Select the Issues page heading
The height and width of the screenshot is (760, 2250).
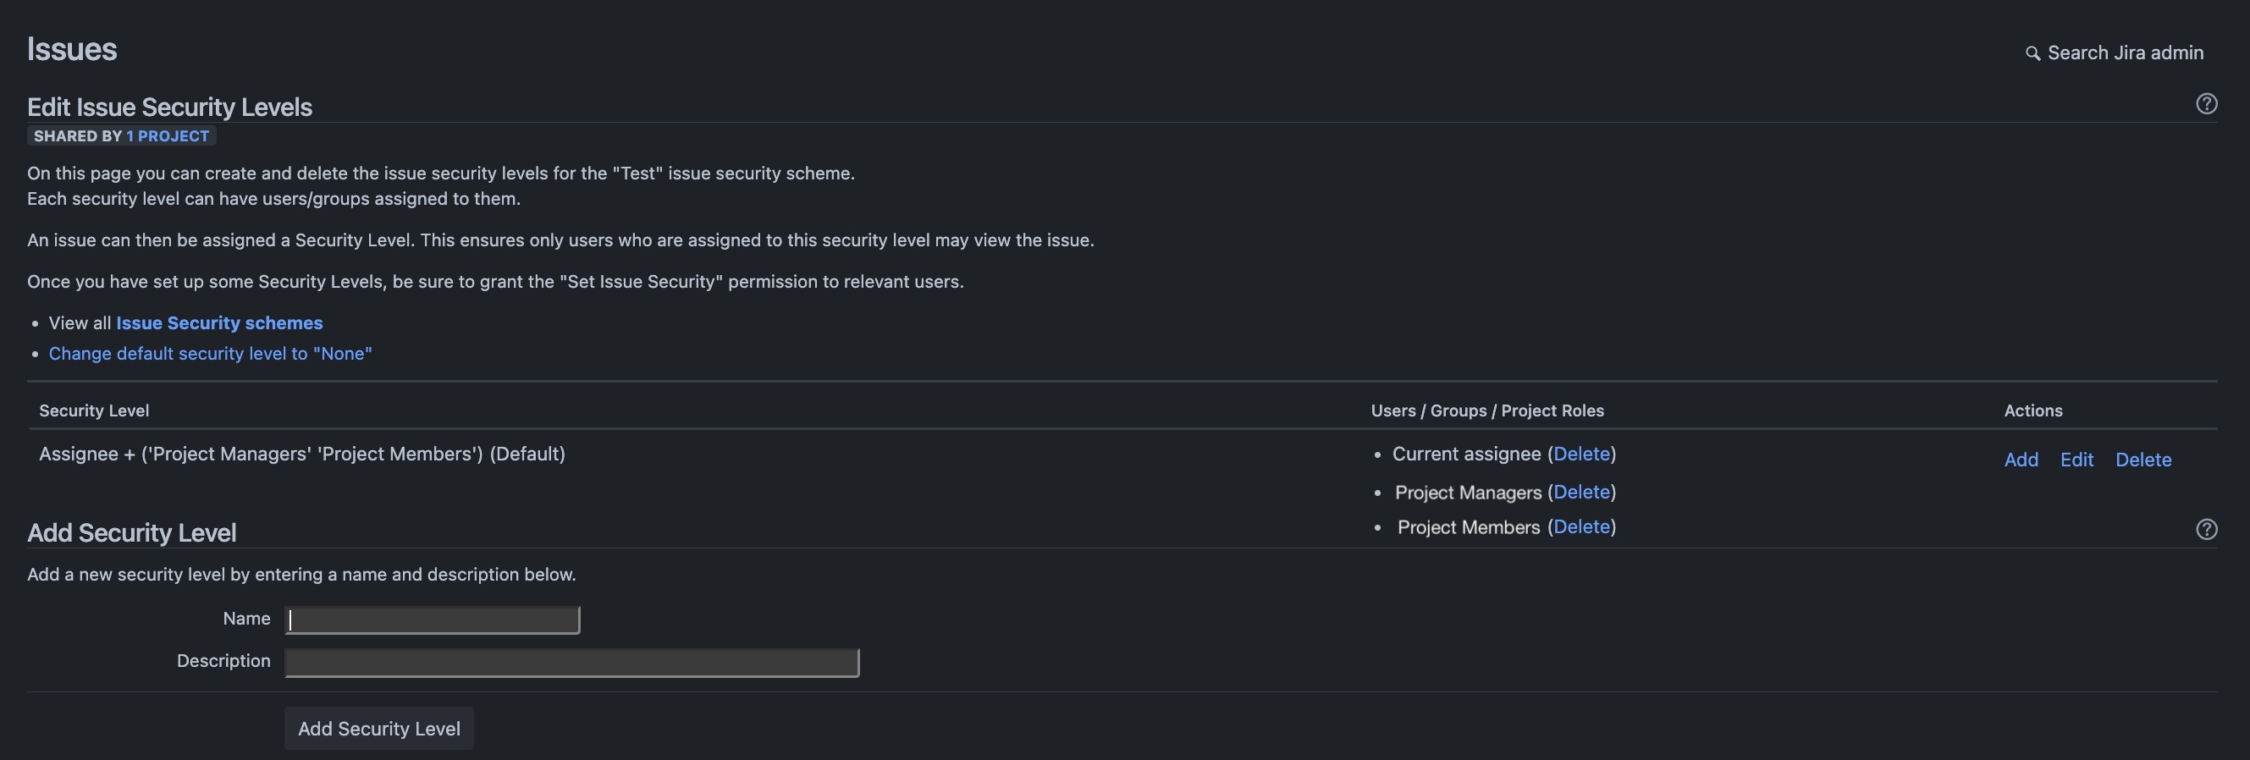coord(73,49)
